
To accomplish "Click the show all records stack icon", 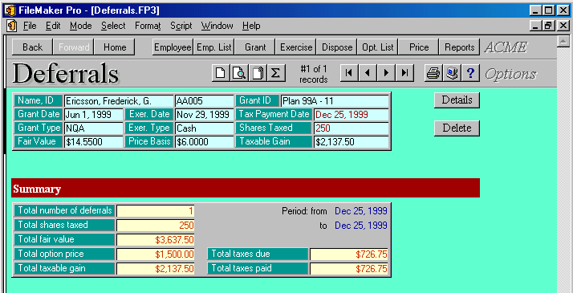I will (x=258, y=73).
